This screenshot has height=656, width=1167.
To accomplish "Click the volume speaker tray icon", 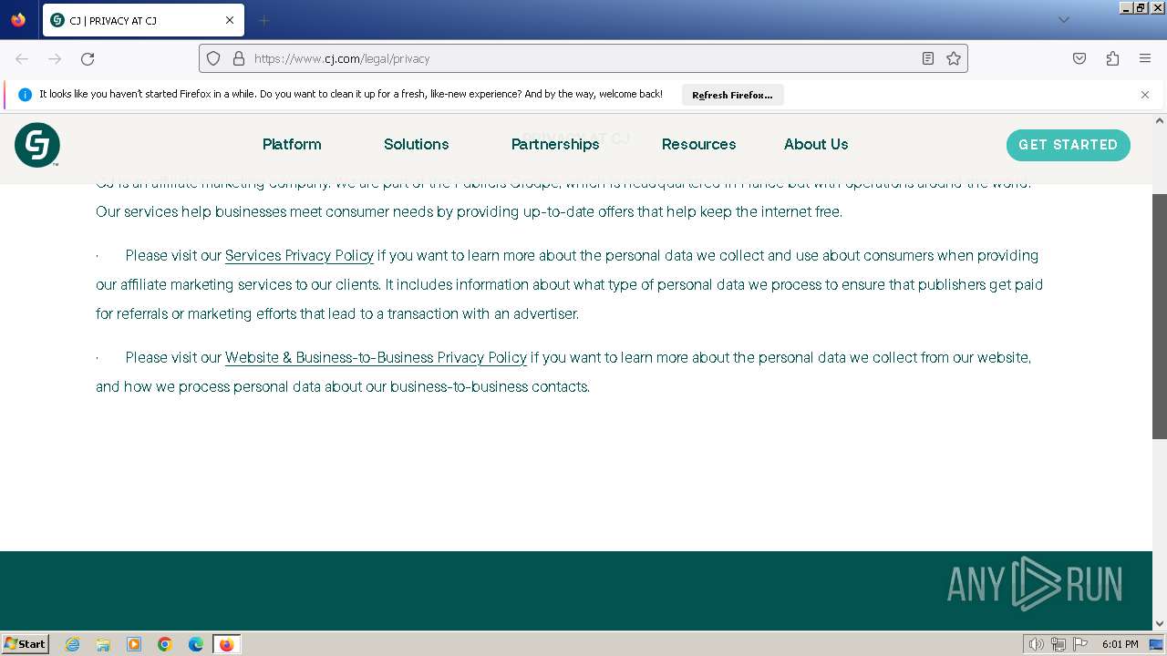I will tap(1036, 644).
